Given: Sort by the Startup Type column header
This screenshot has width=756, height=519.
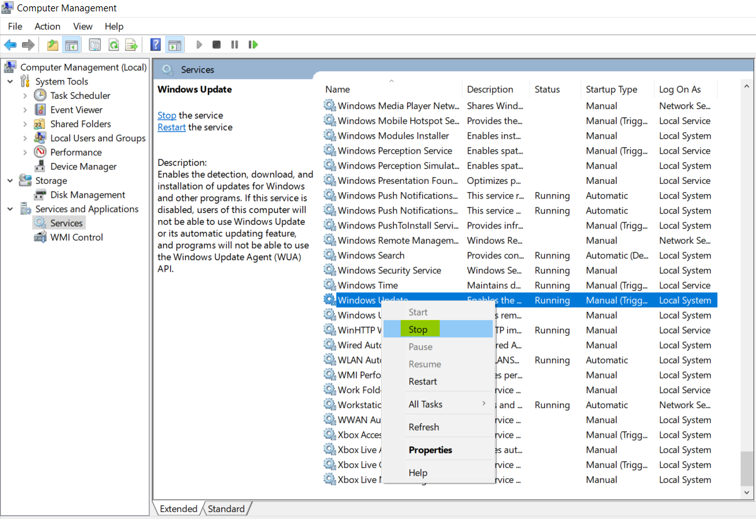Looking at the screenshot, I should pyautogui.click(x=611, y=89).
